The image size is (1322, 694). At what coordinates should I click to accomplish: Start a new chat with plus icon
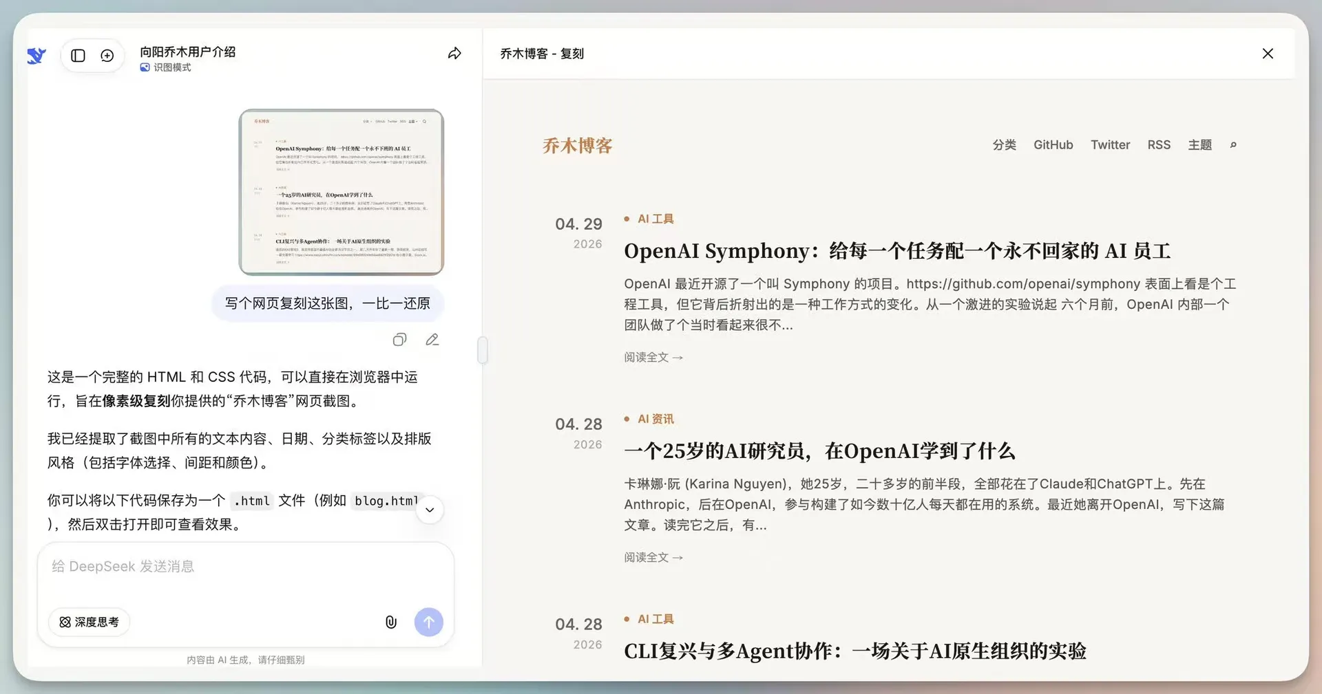click(107, 56)
